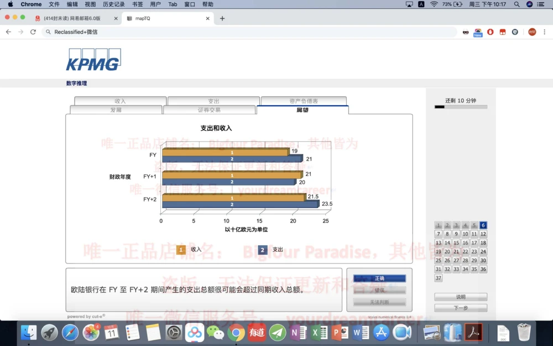Click the 下一步 button
Screen dimensions: 553x346
coord(461,307)
